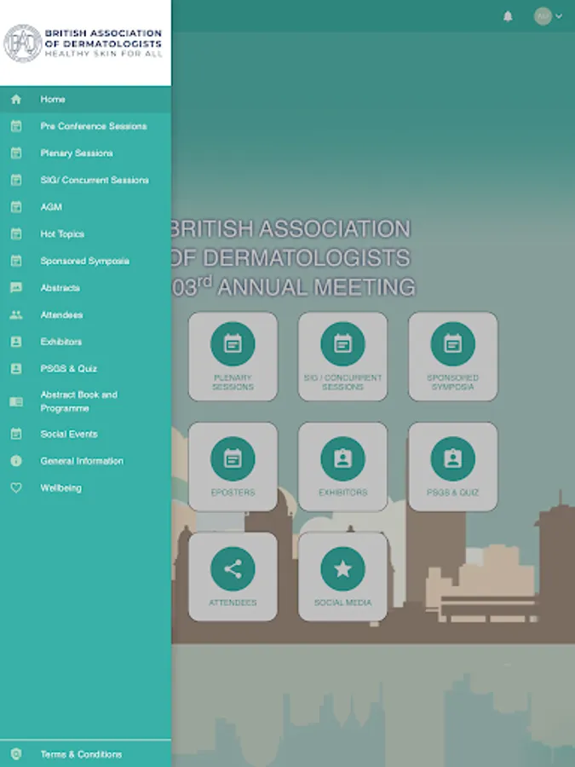Open PSGS & Quiz in sidebar

coord(85,368)
